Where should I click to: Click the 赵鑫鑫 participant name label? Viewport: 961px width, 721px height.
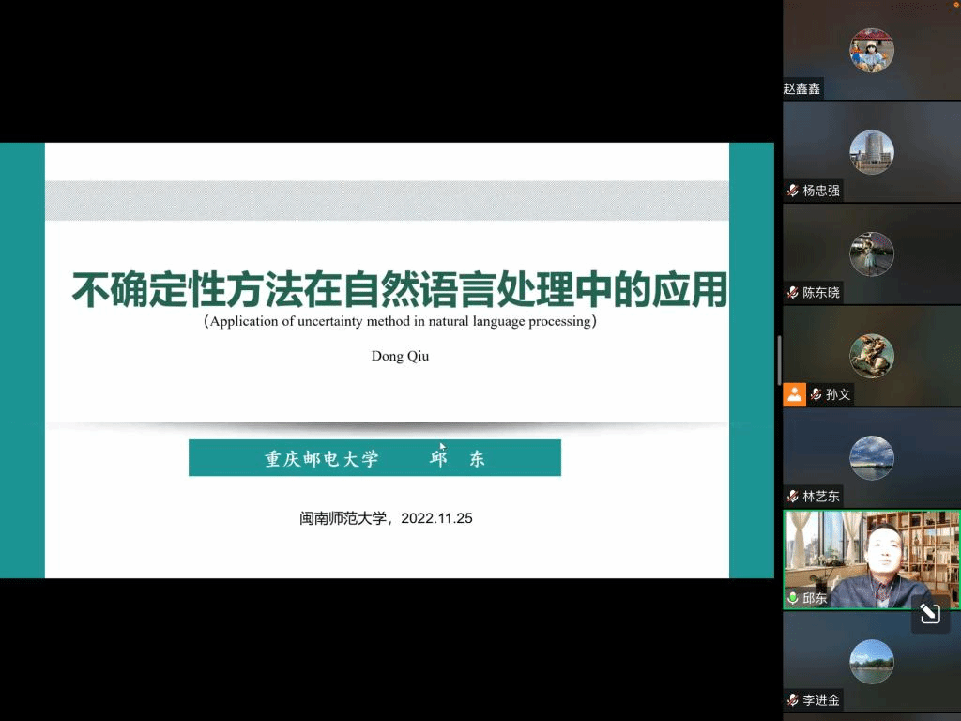tap(802, 88)
